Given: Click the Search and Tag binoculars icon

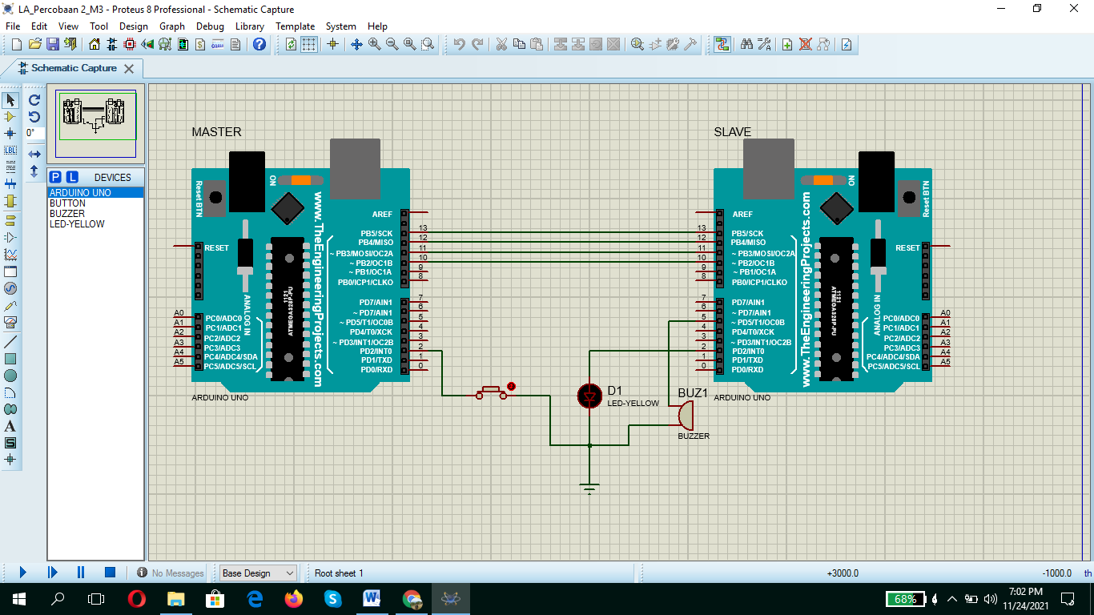Looking at the screenshot, I should (x=746, y=44).
